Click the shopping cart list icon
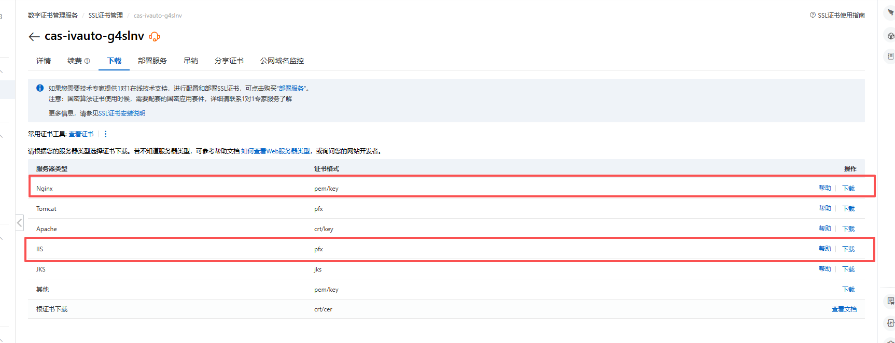Image resolution: width=895 pixels, height=343 pixels. click(x=890, y=301)
